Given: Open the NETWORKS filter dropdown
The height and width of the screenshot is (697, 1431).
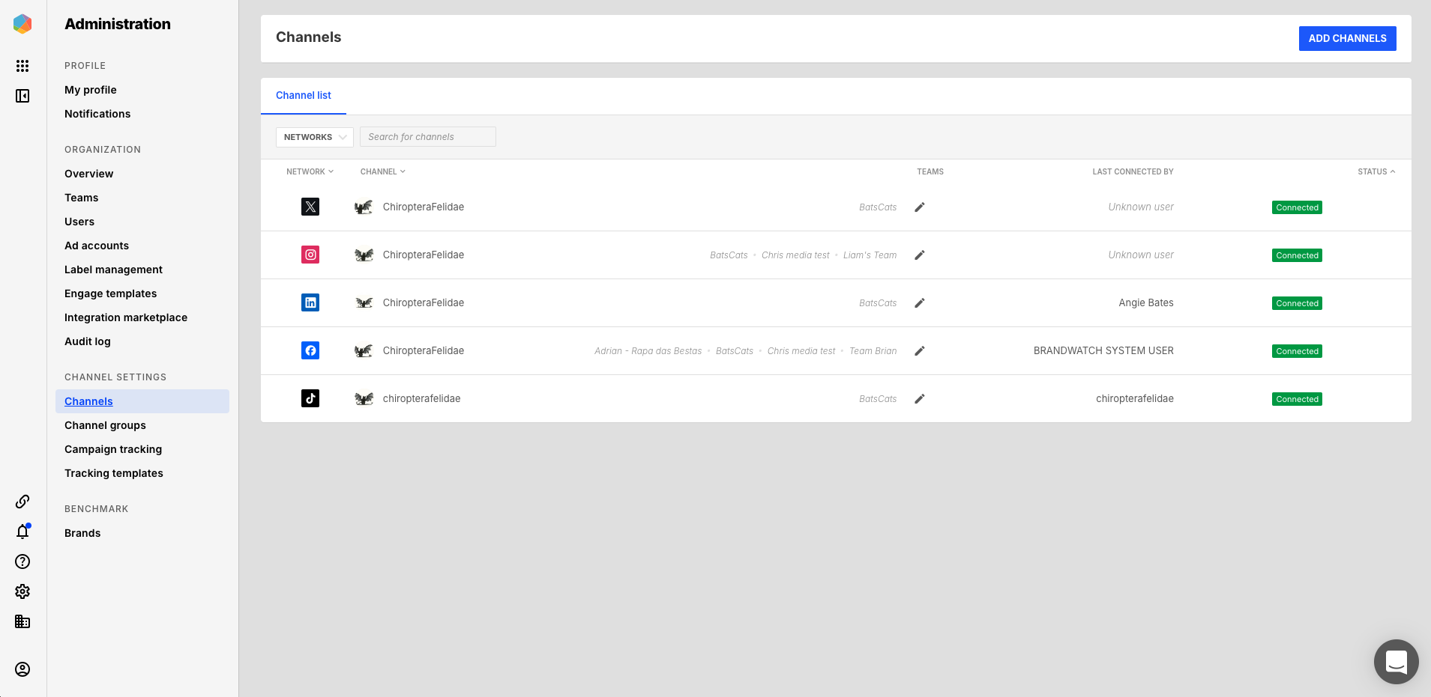Looking at the screenshot, I should point(315,137).
